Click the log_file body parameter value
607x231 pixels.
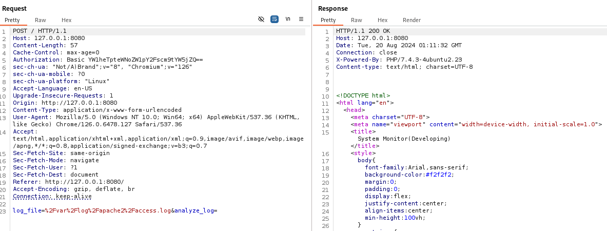(x=108, y=210)
